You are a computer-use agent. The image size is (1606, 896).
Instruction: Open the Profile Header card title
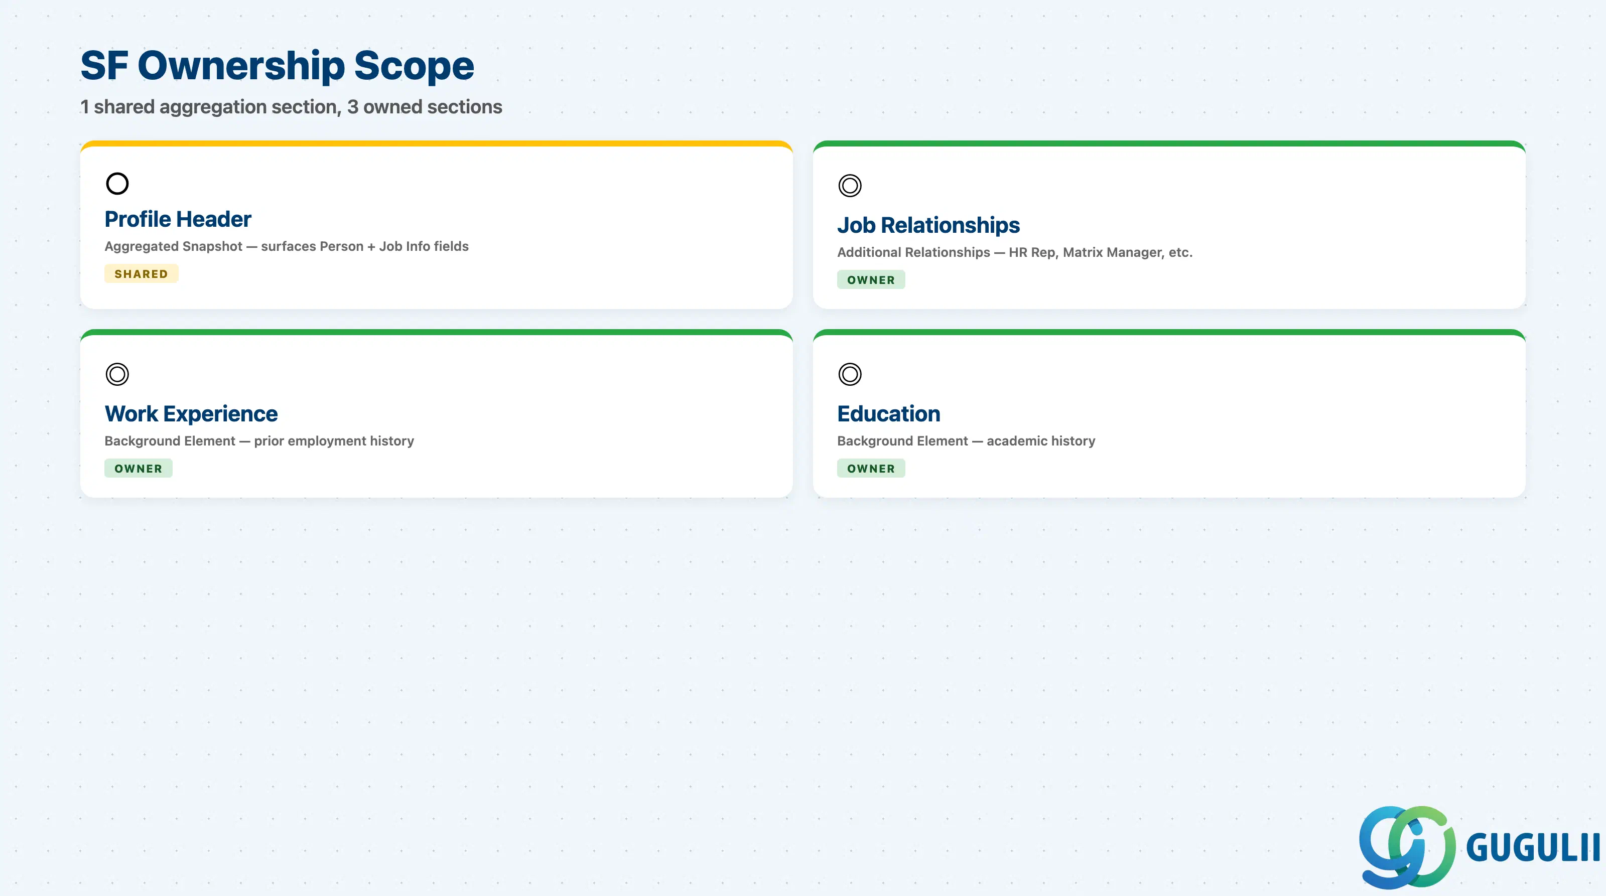click(x=178, y=219)
